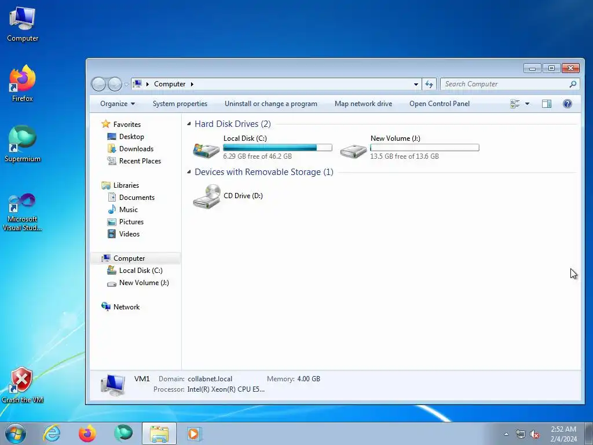The width and height of the screenshot is (593, 445).
Task: Open the address bar history dropdown
Action: pos(416,84)
